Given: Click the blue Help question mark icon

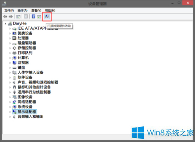Looking at the screenshot, I should point(34,16).
